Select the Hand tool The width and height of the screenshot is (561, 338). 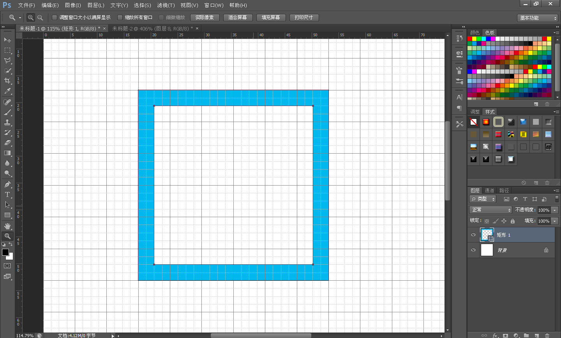(x=7, y=226)
